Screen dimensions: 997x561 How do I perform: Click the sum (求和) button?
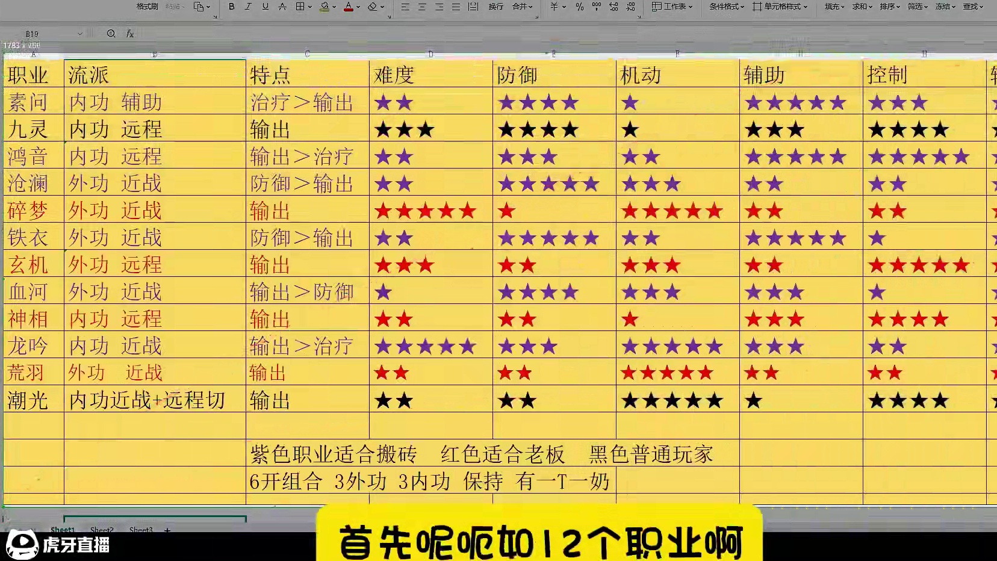(860, 7)
